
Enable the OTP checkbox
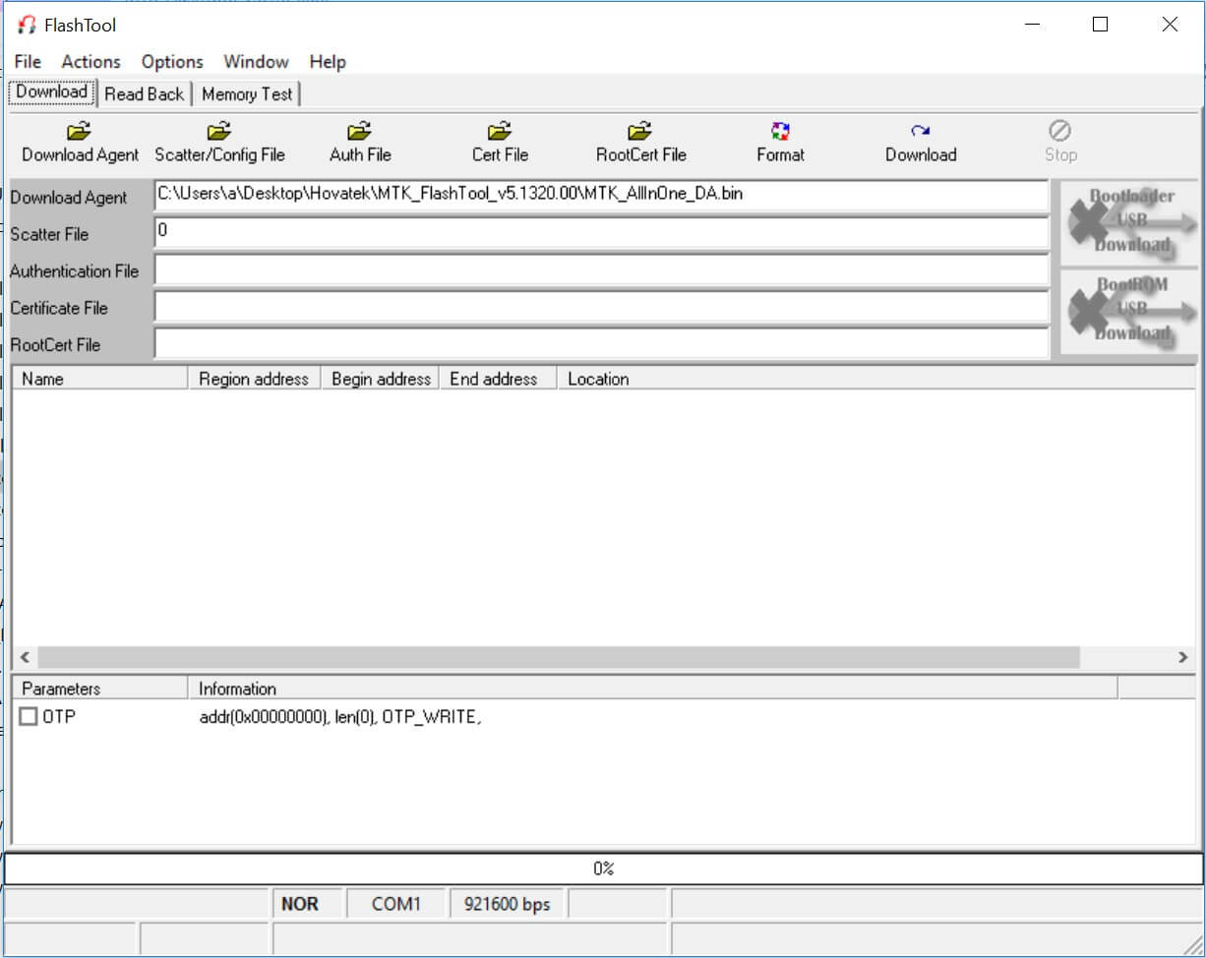(29, 717)
